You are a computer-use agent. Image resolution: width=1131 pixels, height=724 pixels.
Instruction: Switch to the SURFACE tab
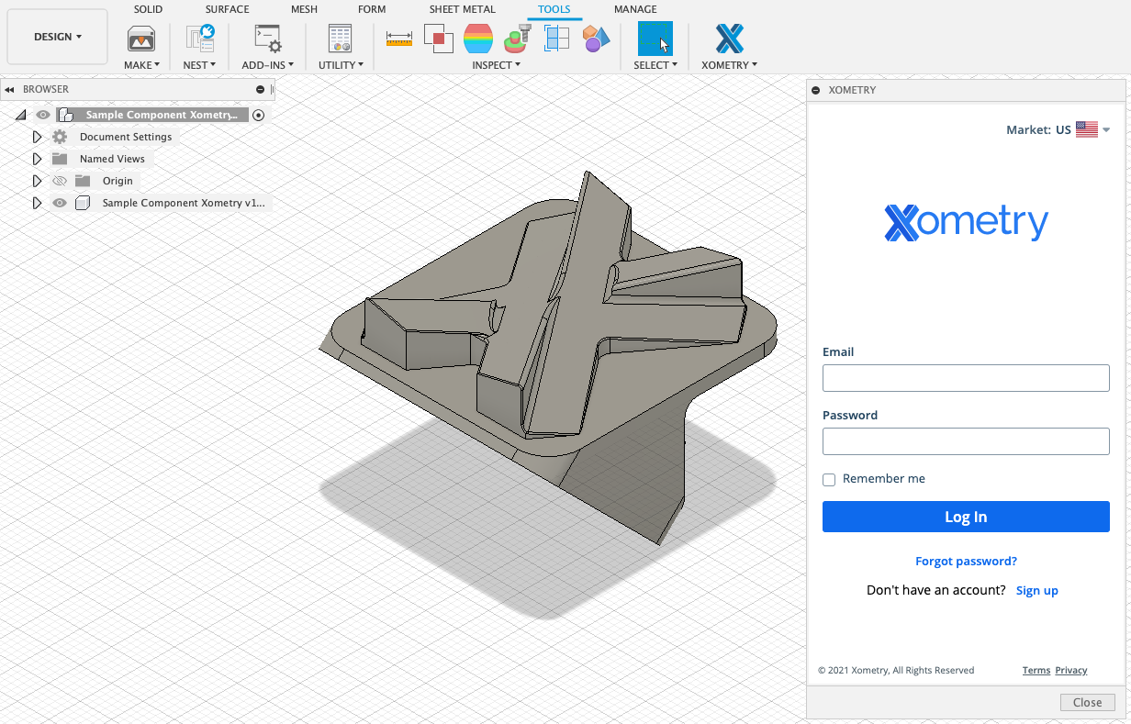pyautogui.click(x=227, y=9)
